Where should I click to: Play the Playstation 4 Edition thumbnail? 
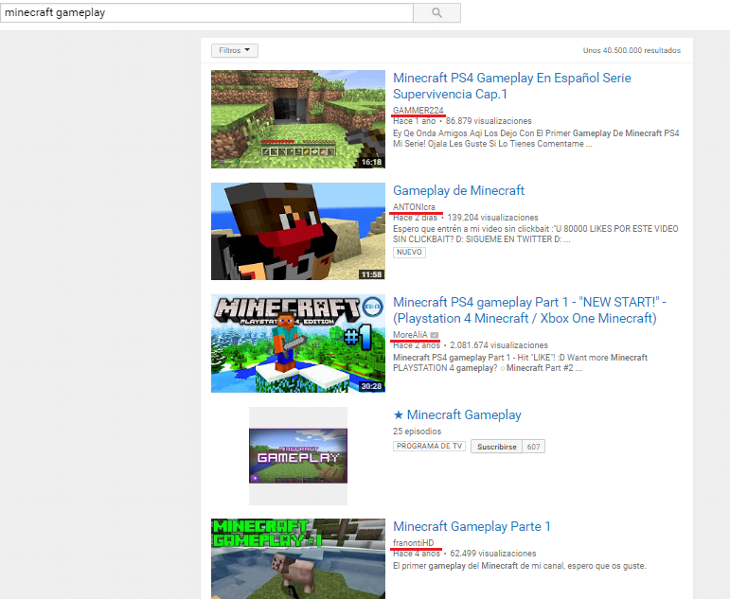click(x=297, y=343)
